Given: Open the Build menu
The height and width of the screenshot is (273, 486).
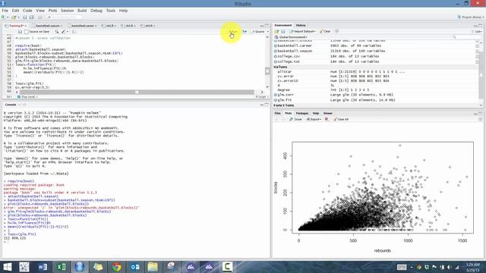Looking at the screenshot, I should 82,11.
